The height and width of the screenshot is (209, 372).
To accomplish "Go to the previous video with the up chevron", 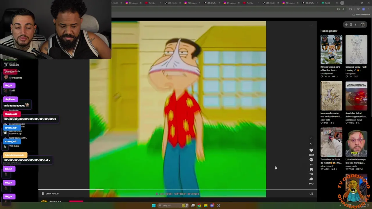I will 311,138.
